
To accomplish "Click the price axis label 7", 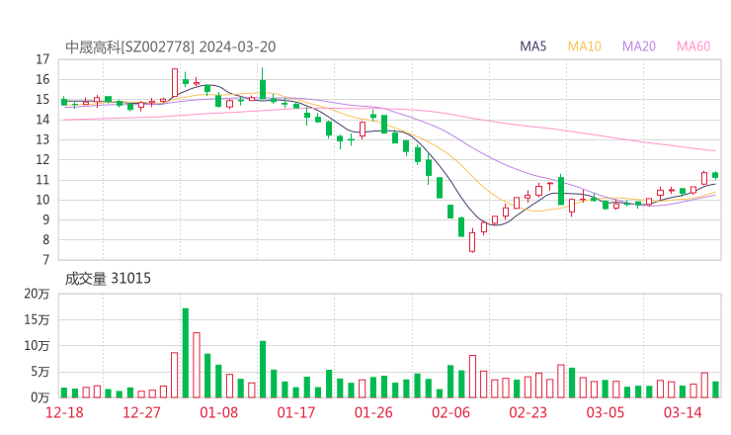I will 45,260.
